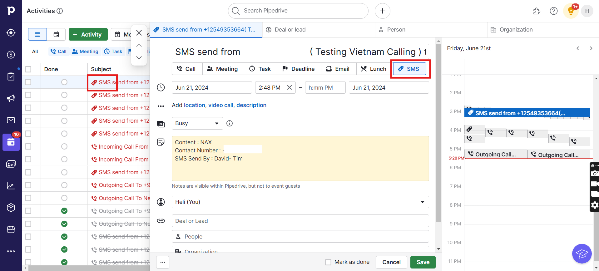The height and width of the screenshot is (271, 599).
Task: Open Contacts card icon in sidebar
Action: 11,164
